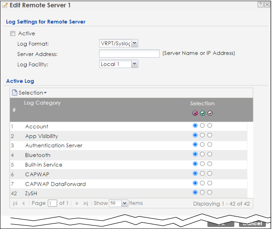This screenshot has width=272, height=229.
Task: Jump to the last page arrow
Action: tap(85, 203)
